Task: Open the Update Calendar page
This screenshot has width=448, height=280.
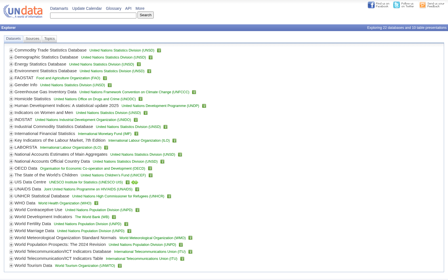Action: pyautogui.click(x=87, y=8)
